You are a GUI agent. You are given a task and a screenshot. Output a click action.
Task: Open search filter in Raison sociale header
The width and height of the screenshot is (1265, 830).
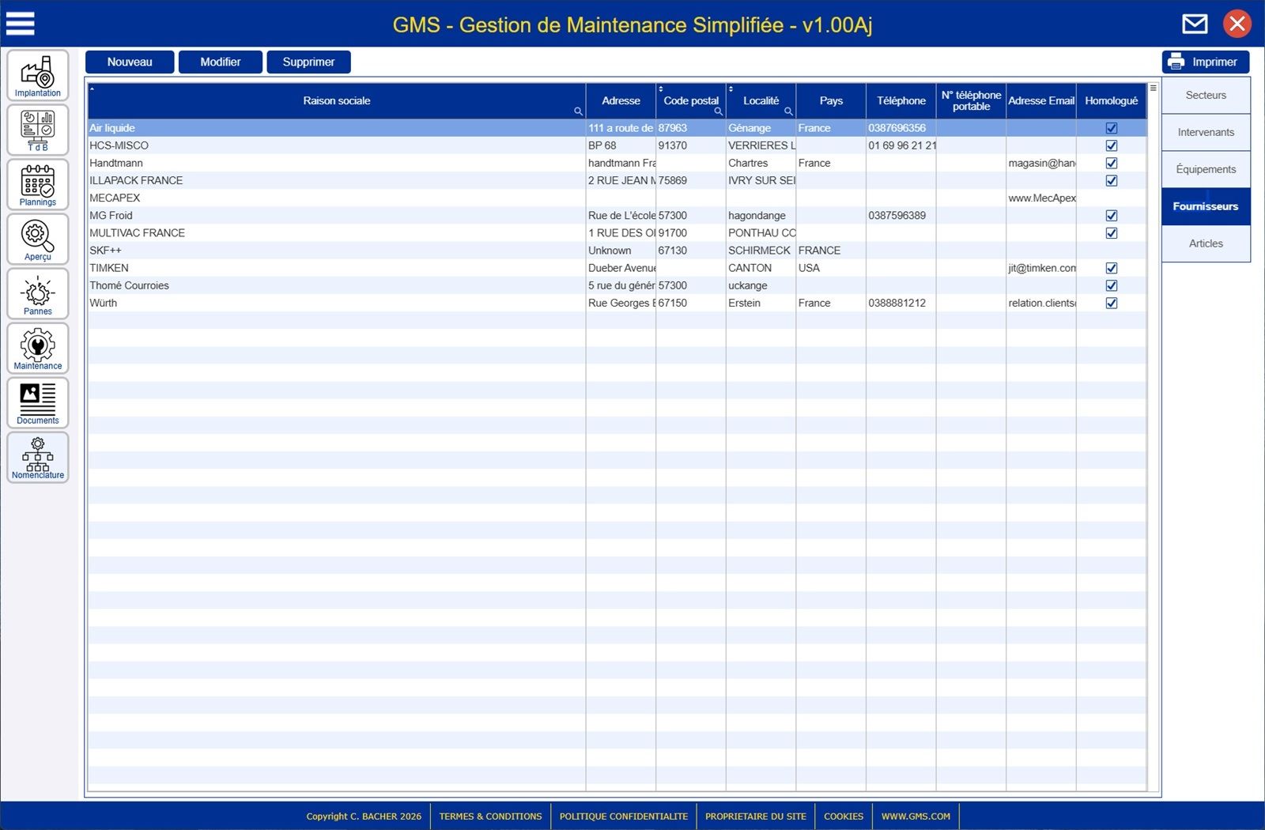(578, 111)
